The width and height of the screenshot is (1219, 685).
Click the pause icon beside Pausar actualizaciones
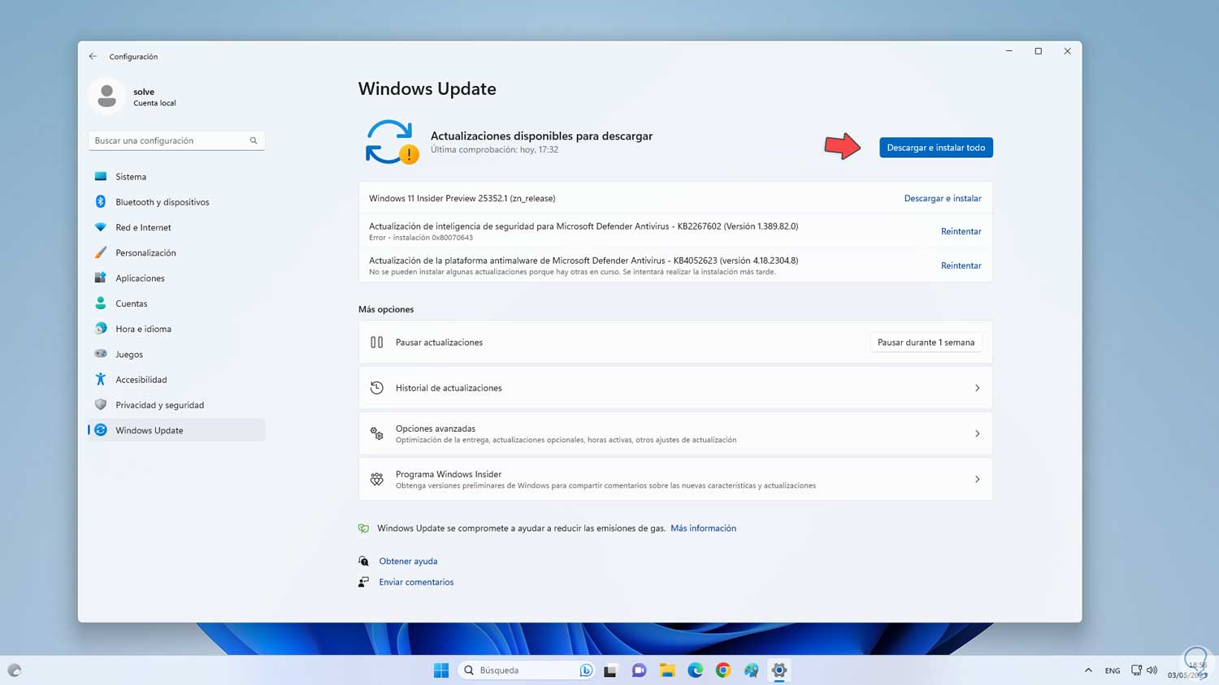click(376, 342)
